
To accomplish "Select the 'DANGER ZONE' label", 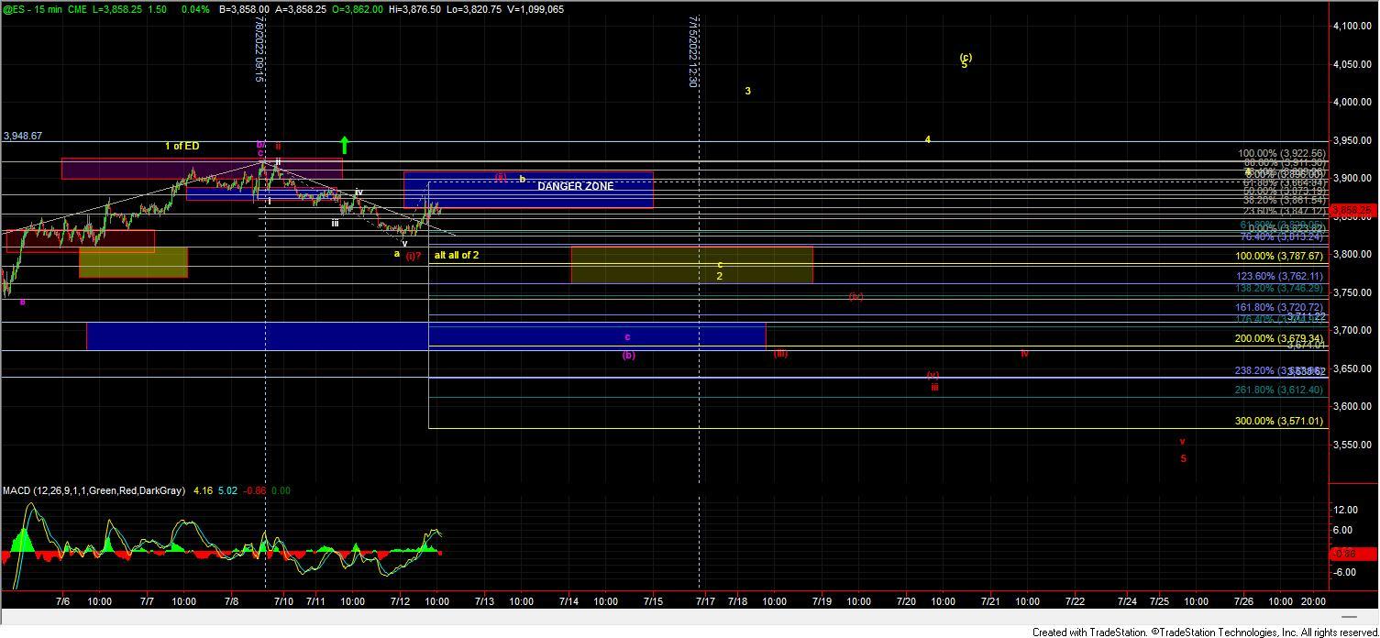I will pyautogui.click(x=575, y=186).
